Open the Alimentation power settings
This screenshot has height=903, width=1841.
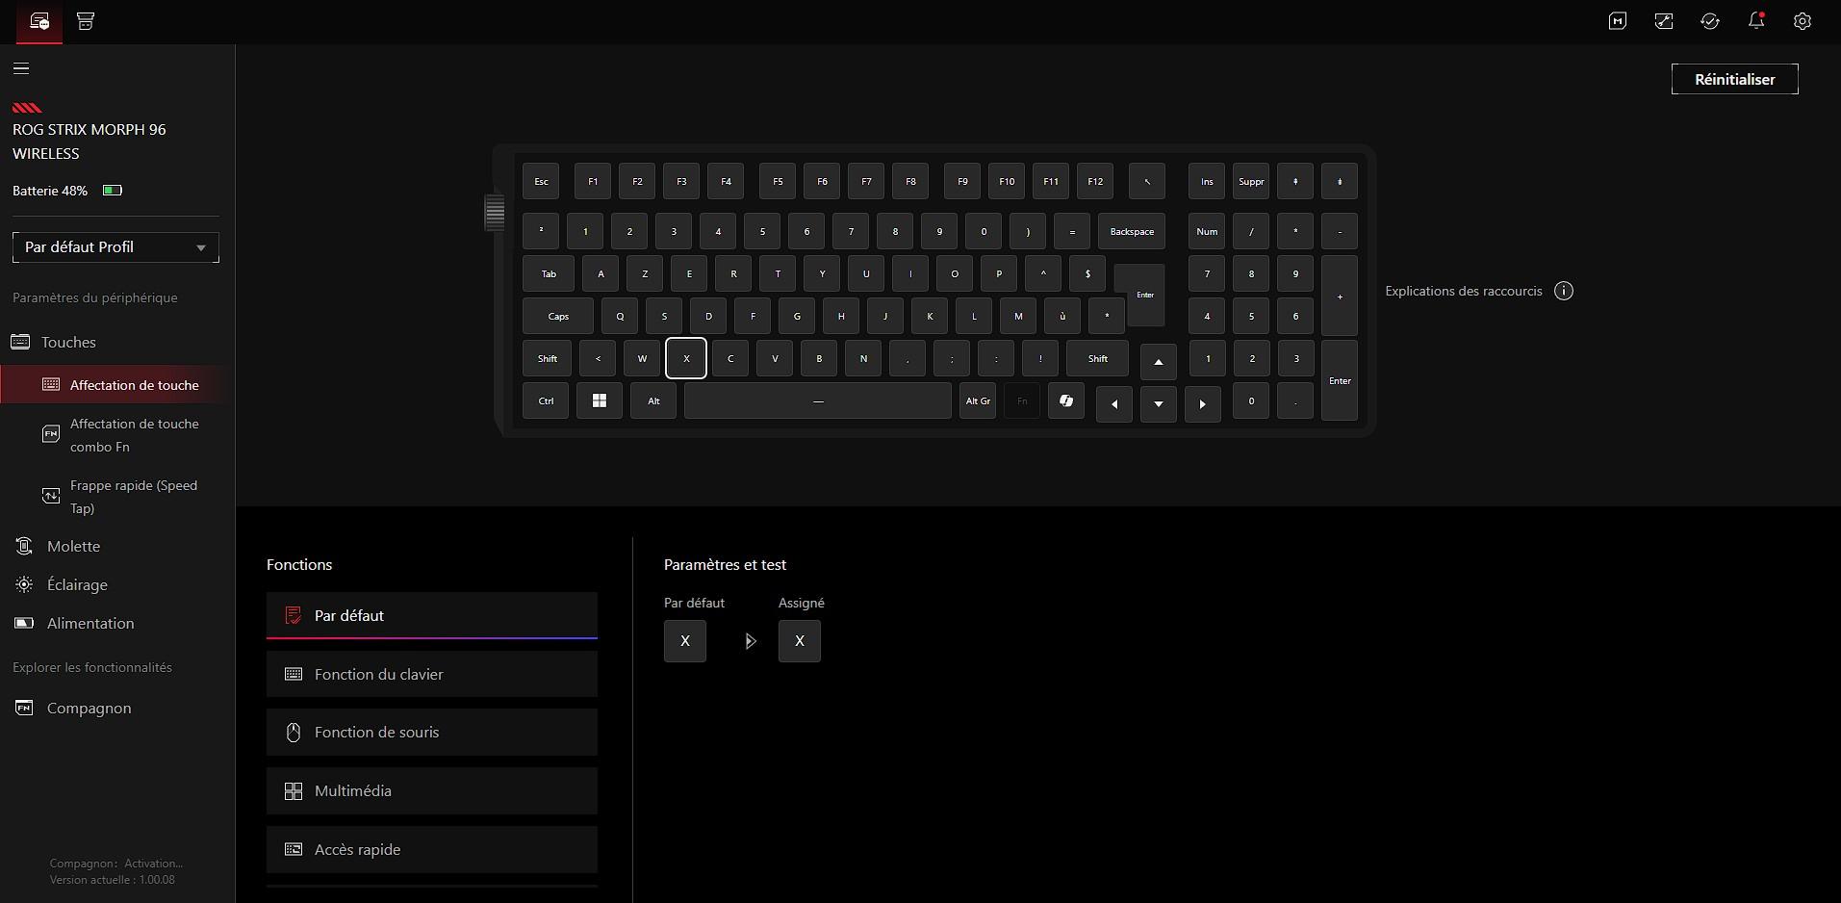90,623
